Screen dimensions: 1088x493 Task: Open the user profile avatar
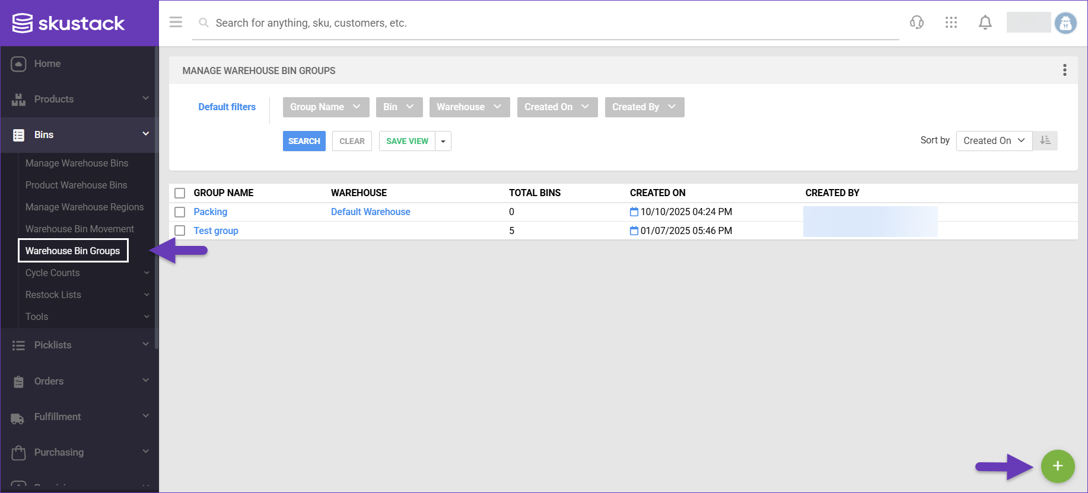click(1065, 23)
